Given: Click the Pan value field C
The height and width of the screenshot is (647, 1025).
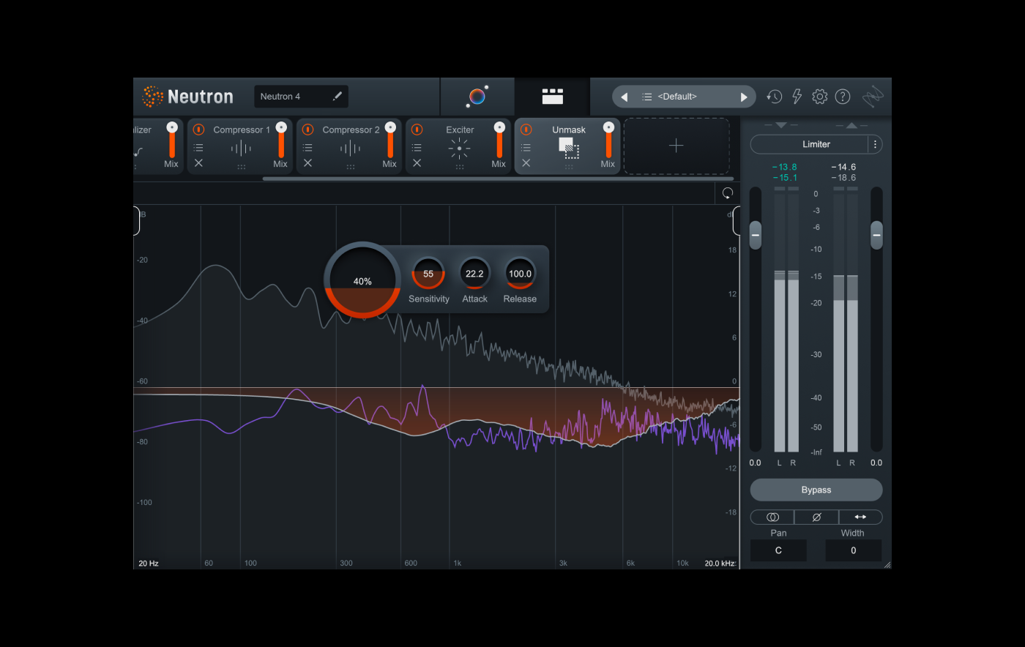Looking at the screenshot, I should coord(778,550).
